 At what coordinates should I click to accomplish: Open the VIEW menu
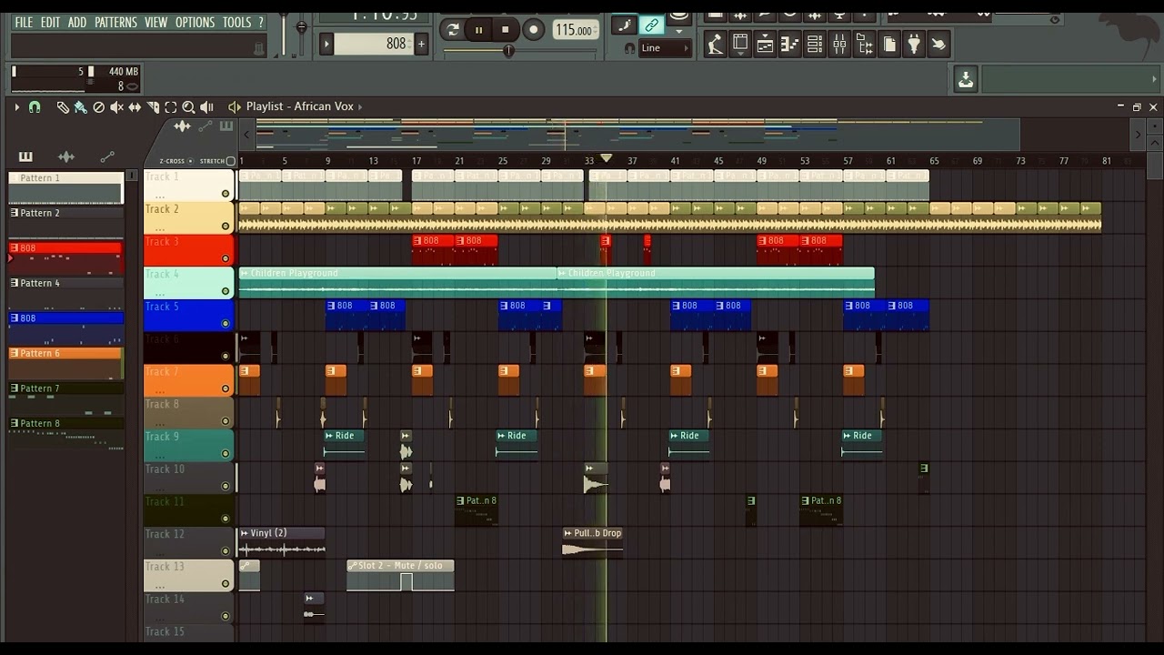(x=156, y=23)
